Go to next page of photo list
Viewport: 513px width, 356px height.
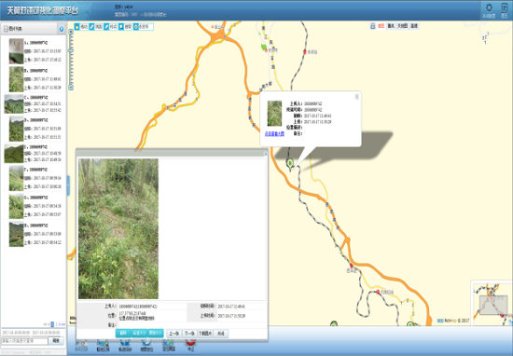[x=60, y=324]
